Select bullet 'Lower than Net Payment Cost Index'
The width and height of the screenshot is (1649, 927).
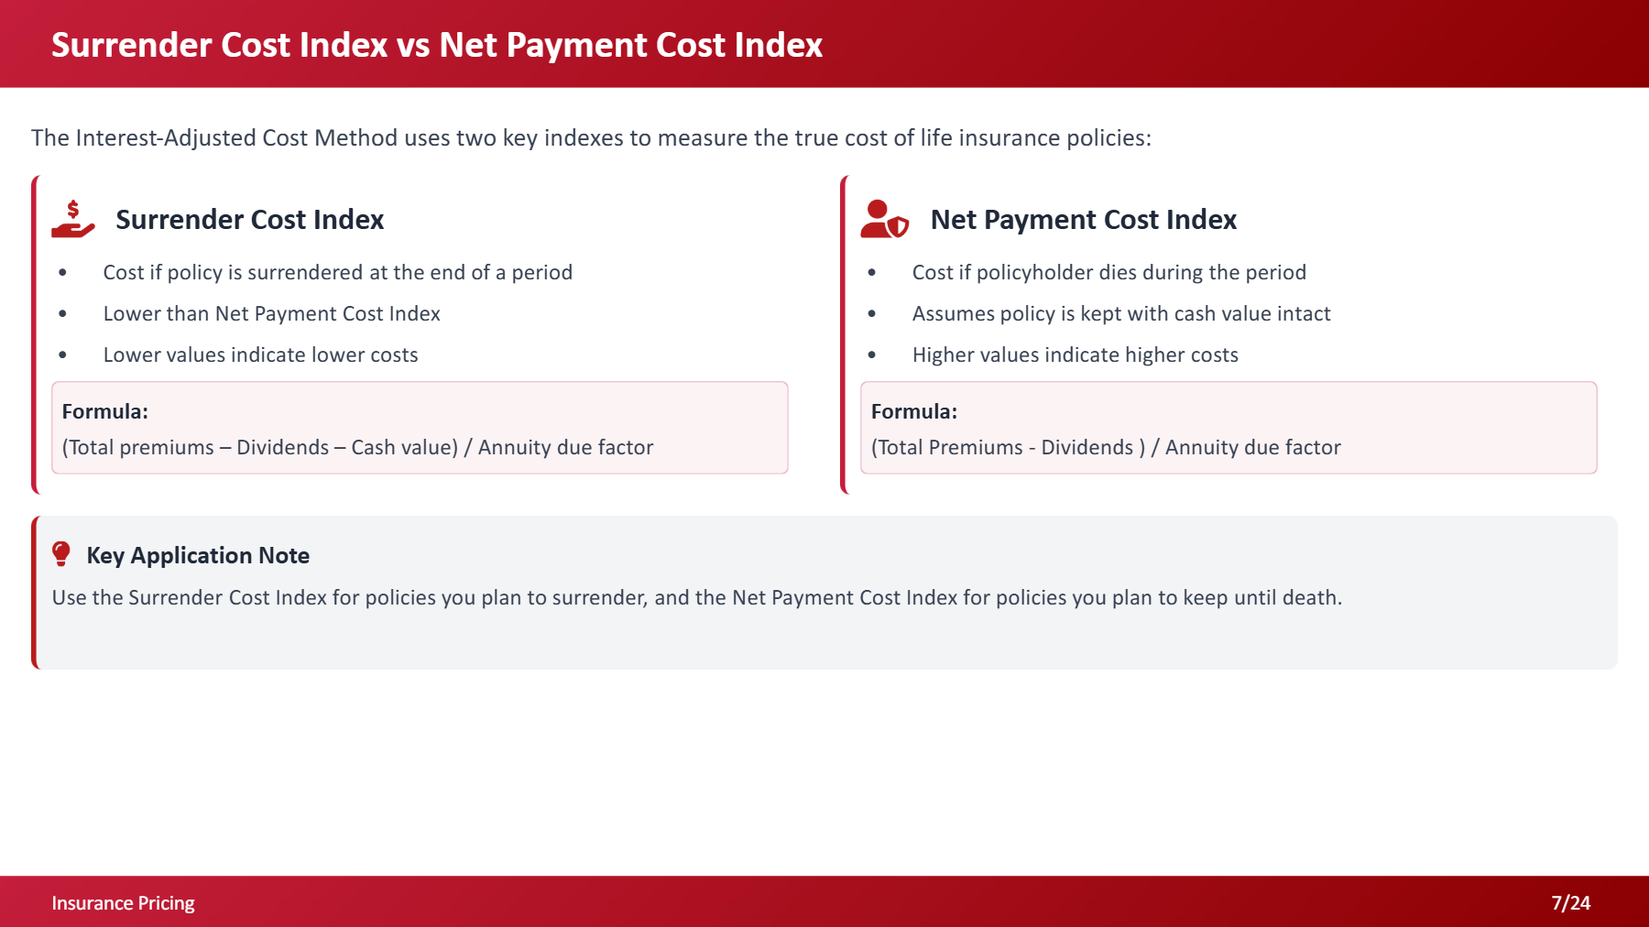[x=272, y=313]
